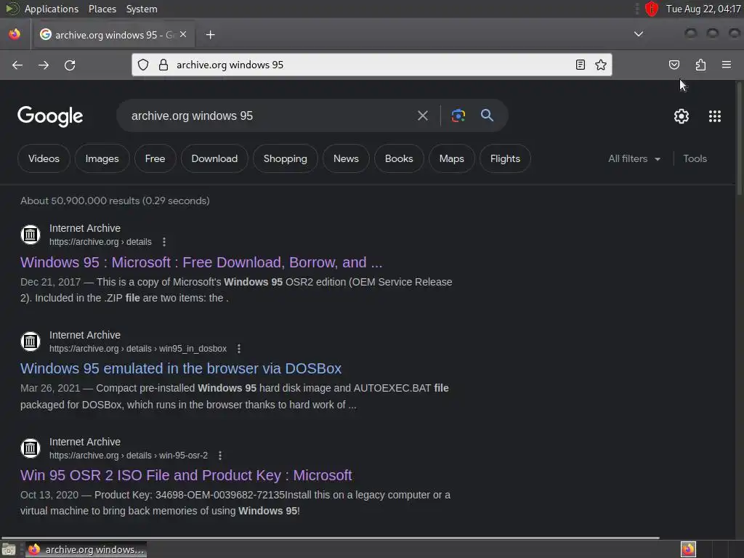Bookmark this page with the star
Screen dimensions: 744x558
tap(601, 65)
